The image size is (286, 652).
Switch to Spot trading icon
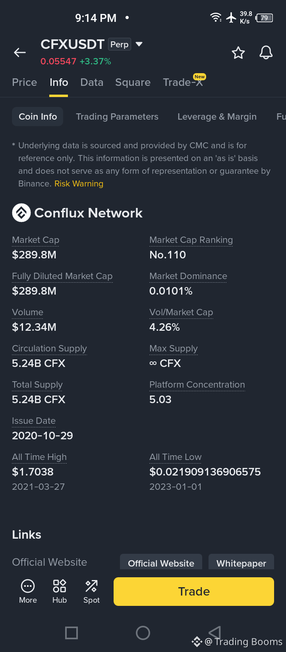(91, 586)
